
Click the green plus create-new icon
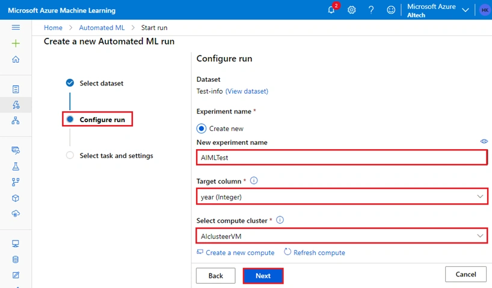click(16, 43)
